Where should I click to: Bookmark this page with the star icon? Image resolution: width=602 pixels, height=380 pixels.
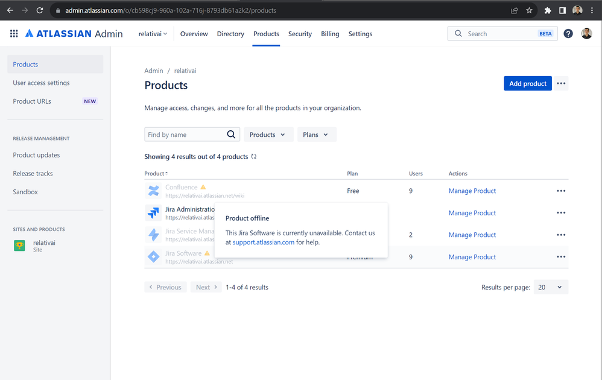pos(529,10)
